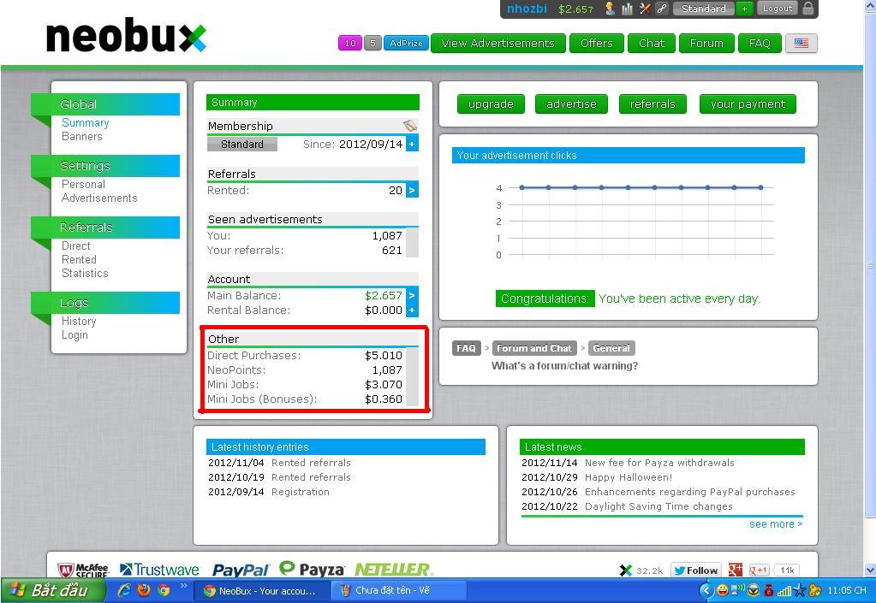Click the FAQ breadcrumb tag
The width and height of the screenshot is (876, 603).
pos(466,348)
